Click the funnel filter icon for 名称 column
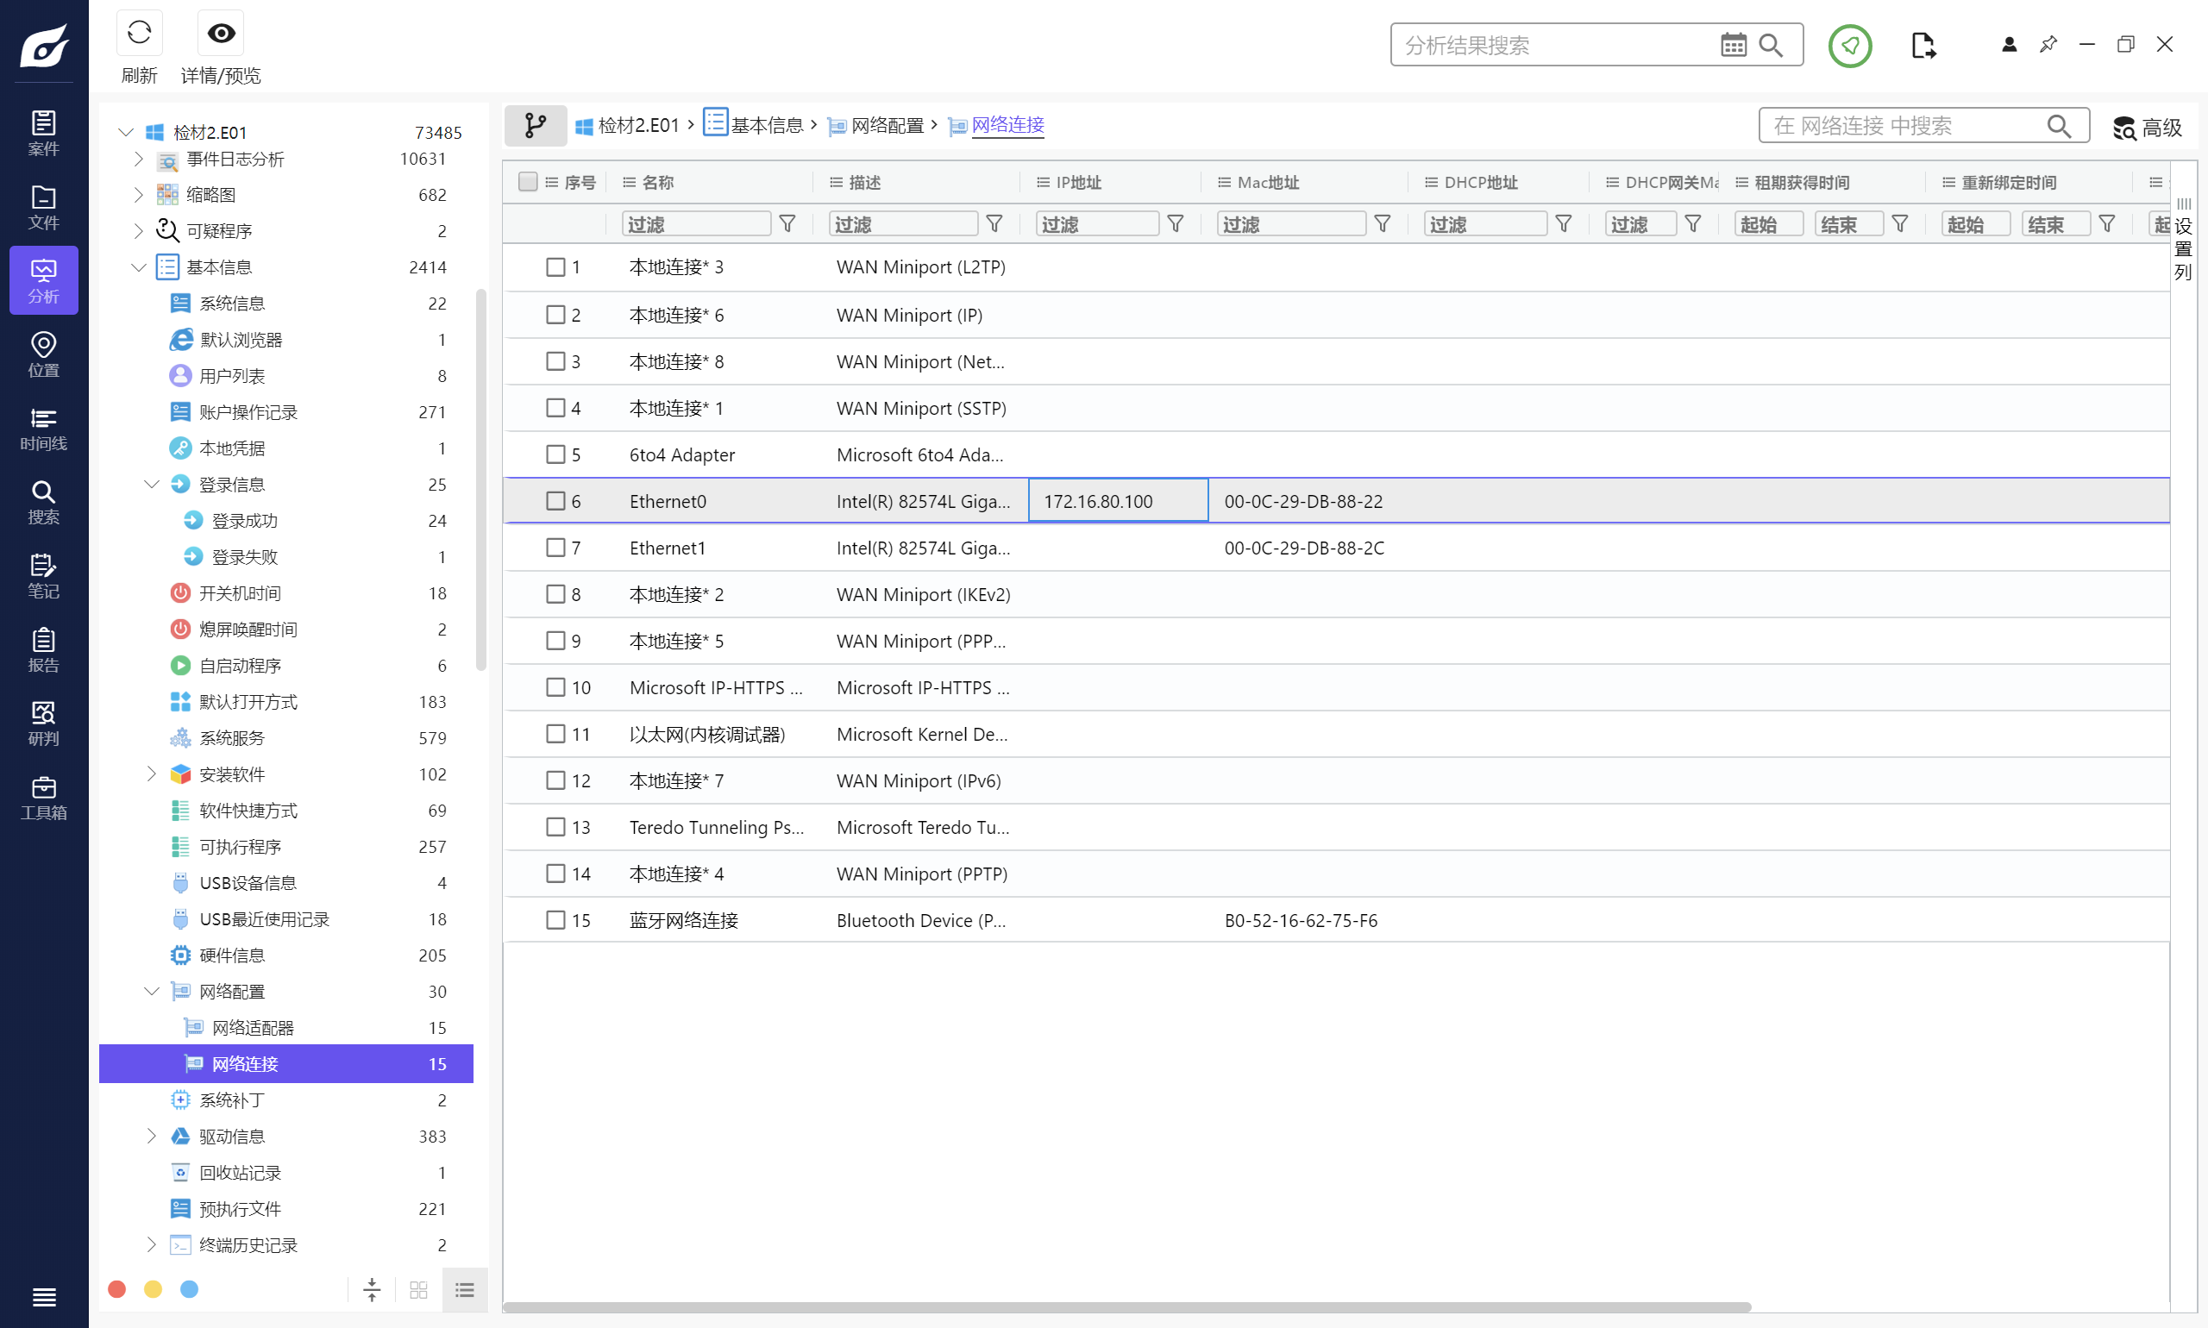The width and height of the screenshot is (2208, 1328). coord(787,223)
